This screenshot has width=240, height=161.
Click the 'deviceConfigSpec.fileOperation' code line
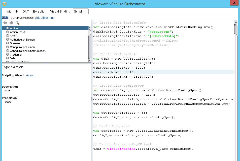click(164, 99)
